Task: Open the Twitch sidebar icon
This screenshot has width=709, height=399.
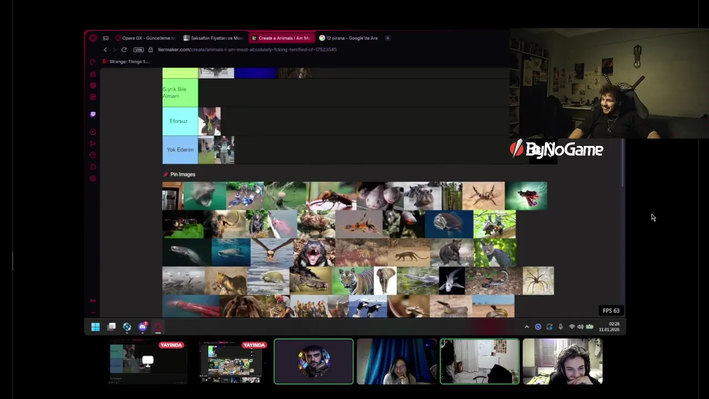Action: click(93, 114)
